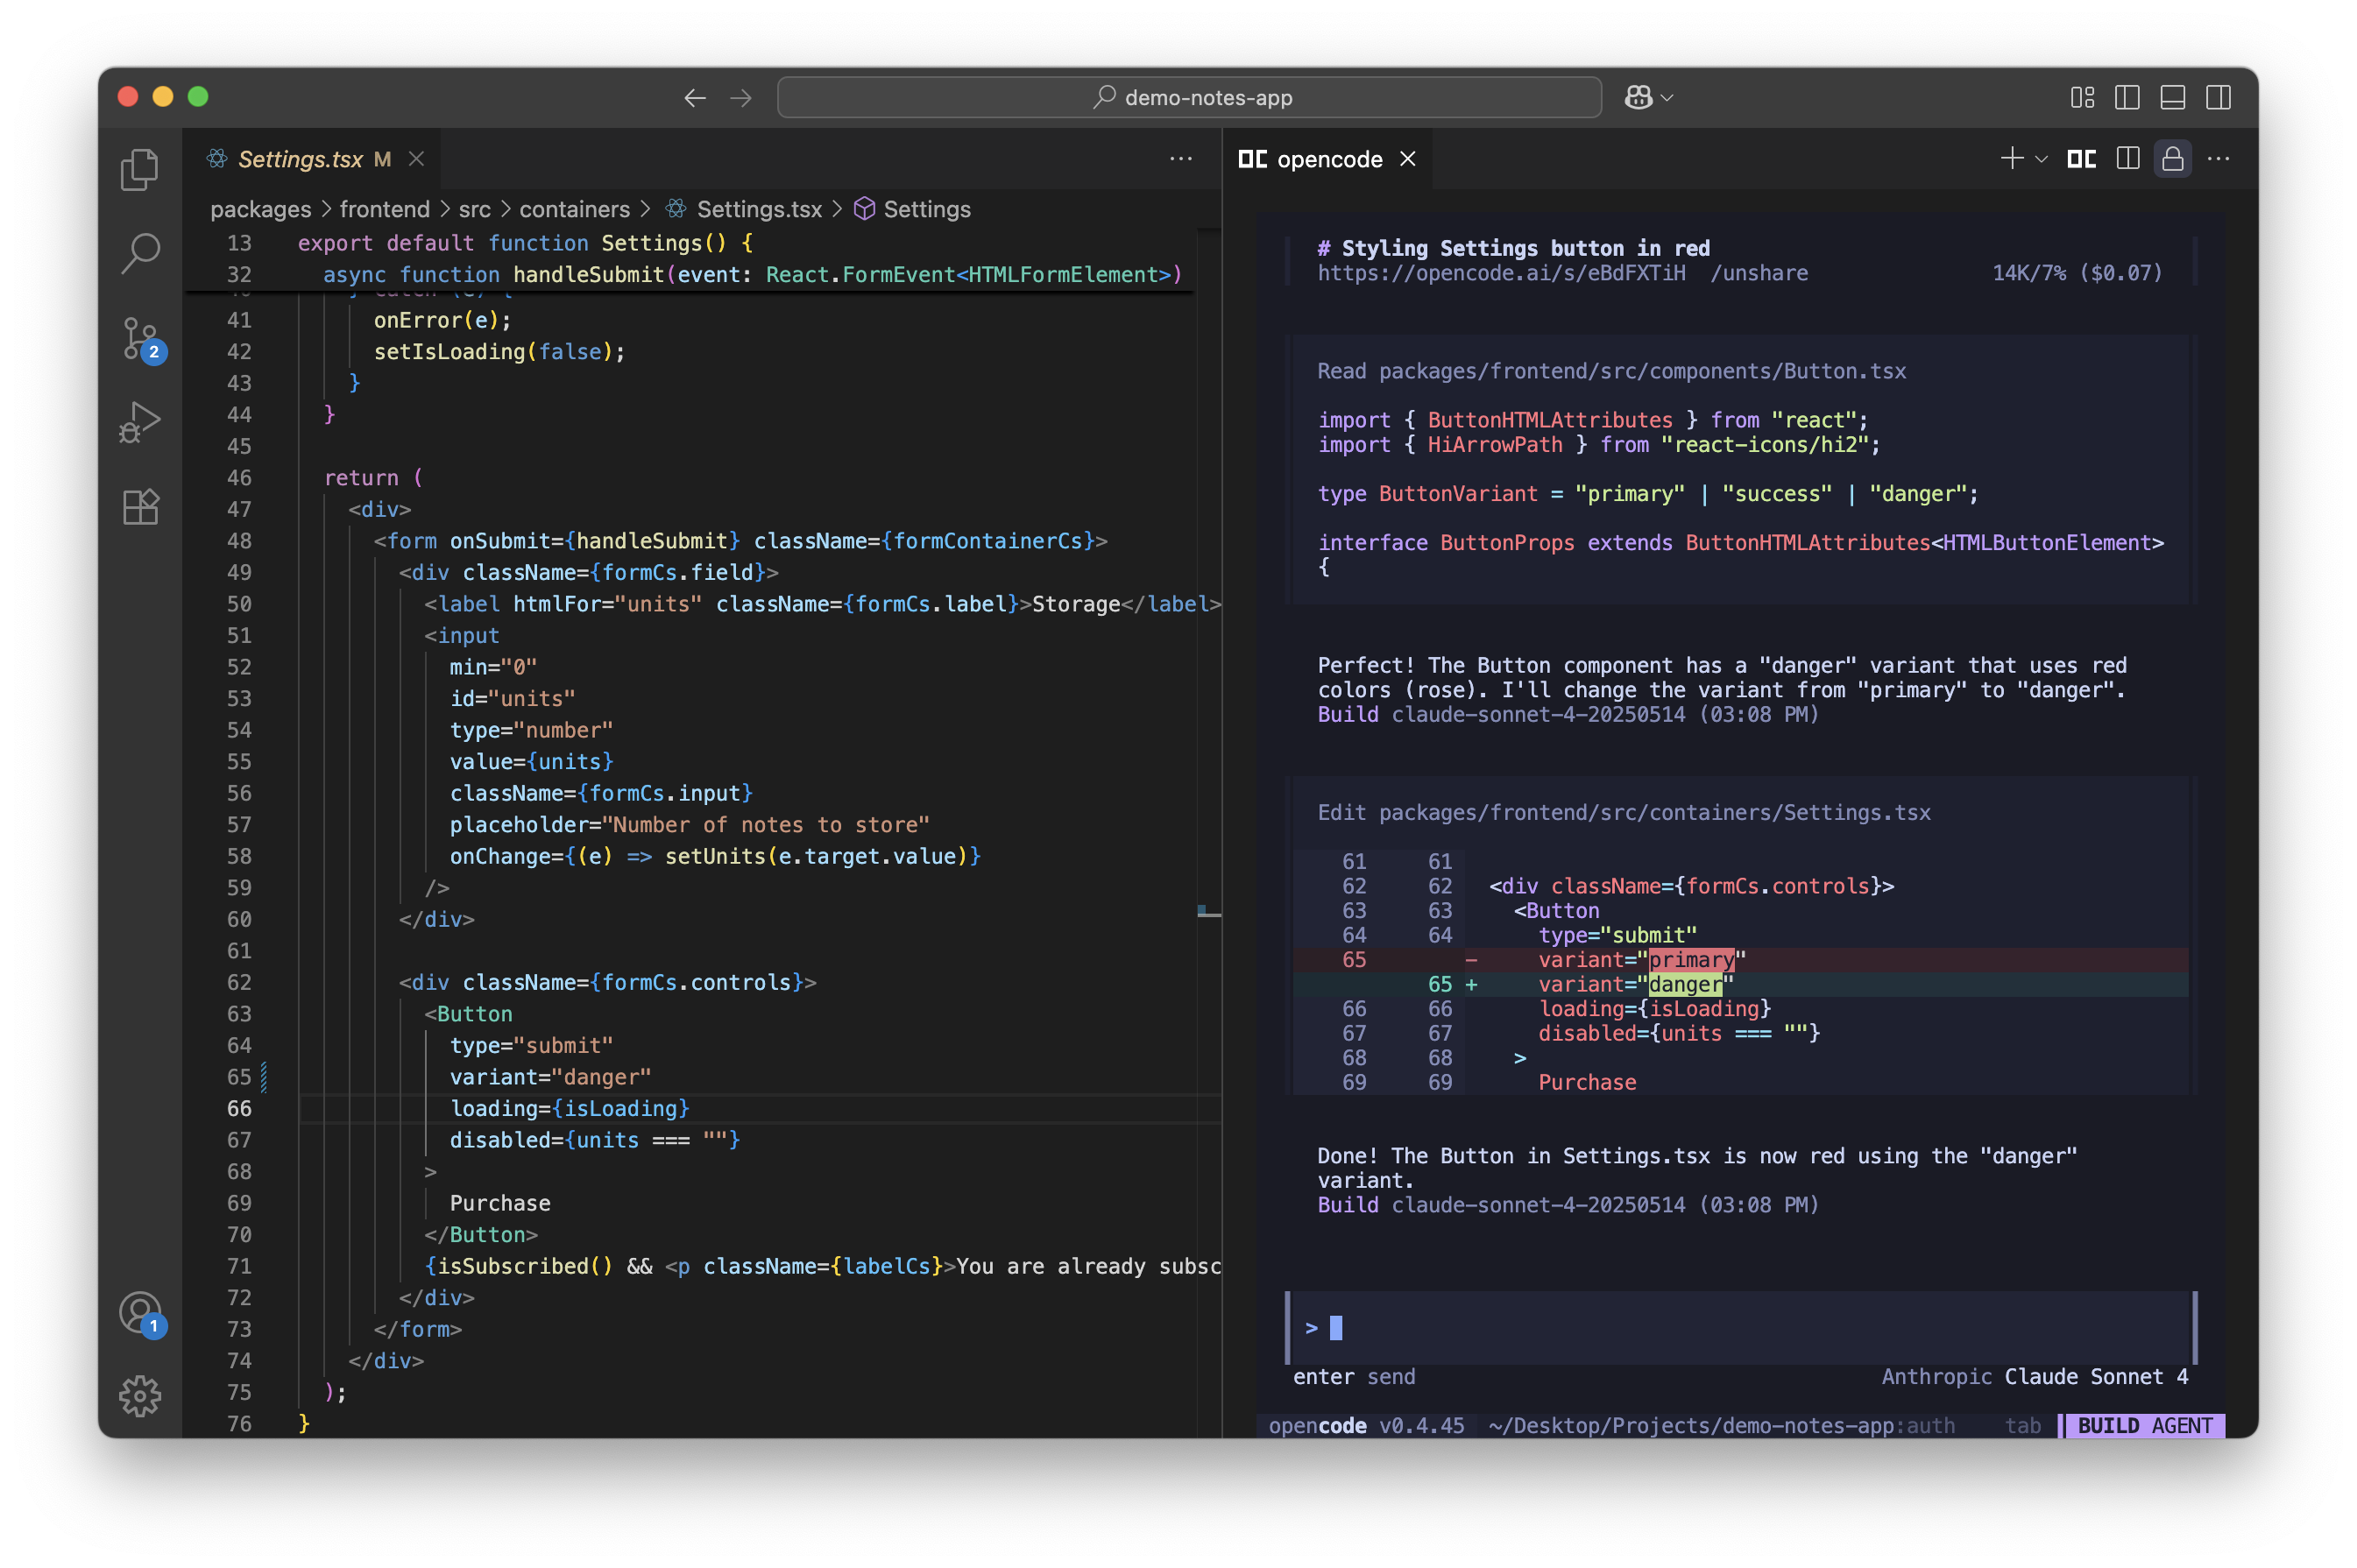Open the Explorer file view
Screen dimensions: 2357x1568
pos(140,169)
